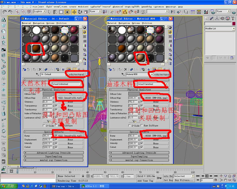Click diffuse map button wood-r33.tif
237x189 pixels.
tap(70, 98)
